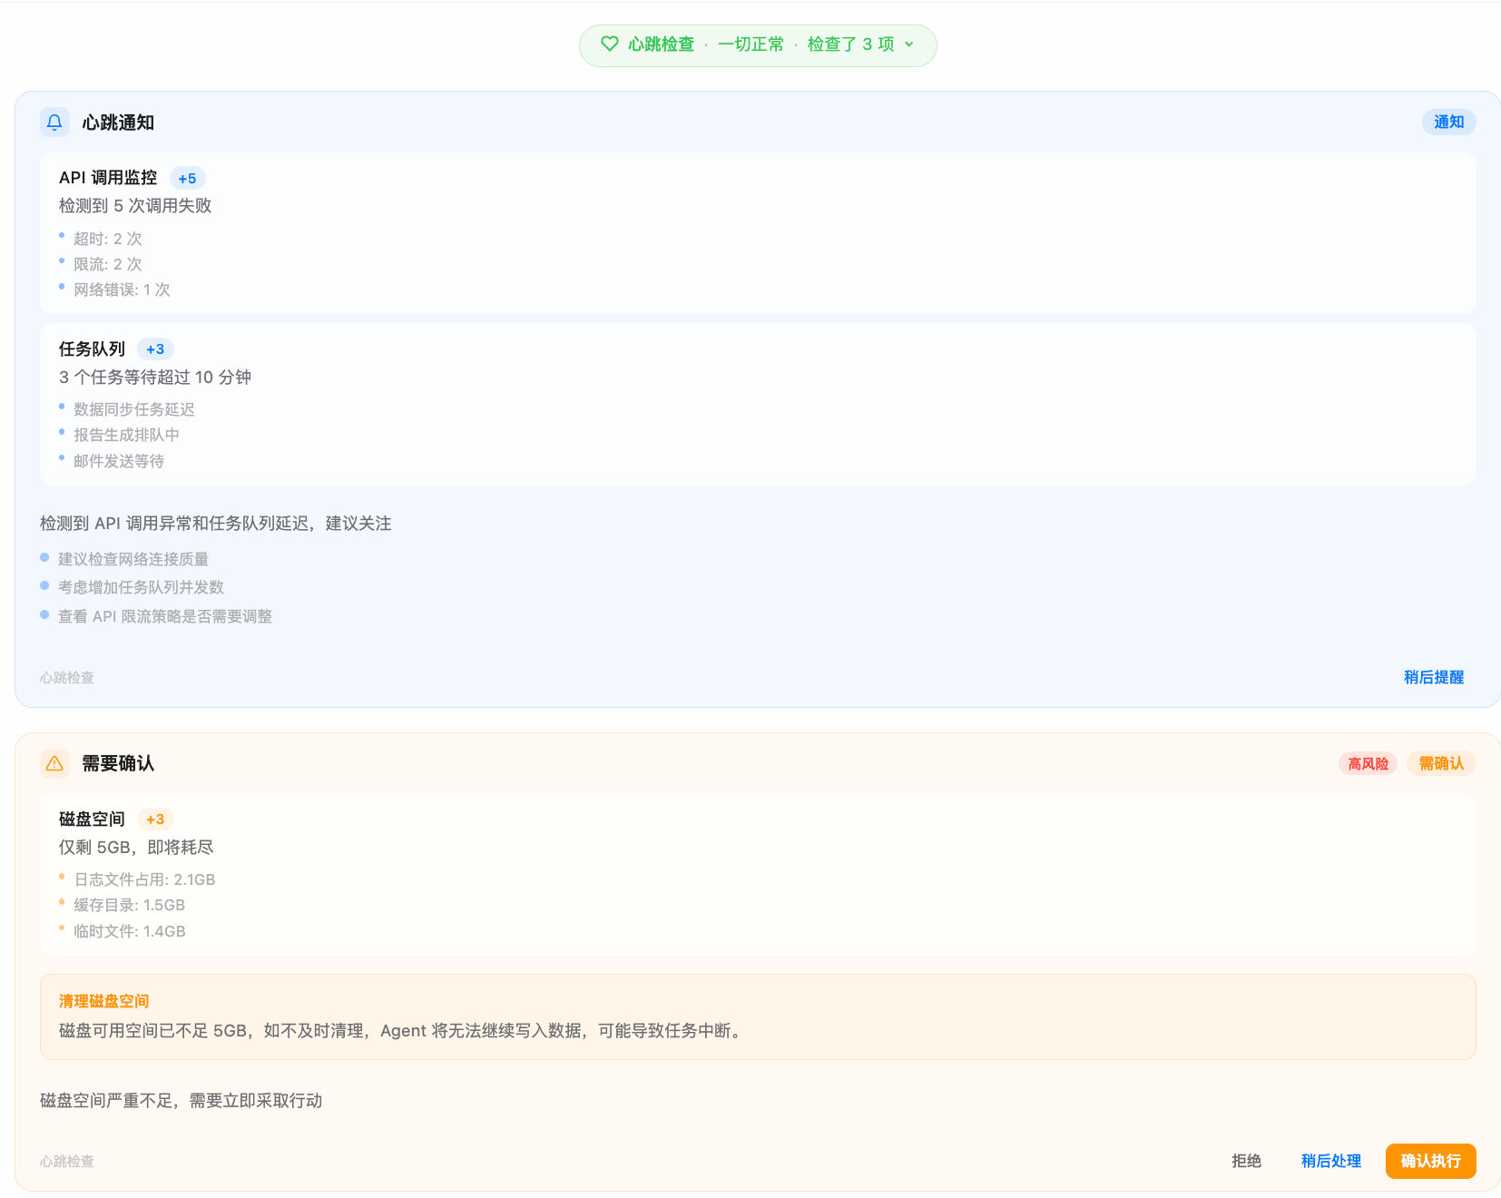Expand the heartbeat check chevron dropdown
Viewport: 1501px width, 1198px height.
tap(909, 44)
